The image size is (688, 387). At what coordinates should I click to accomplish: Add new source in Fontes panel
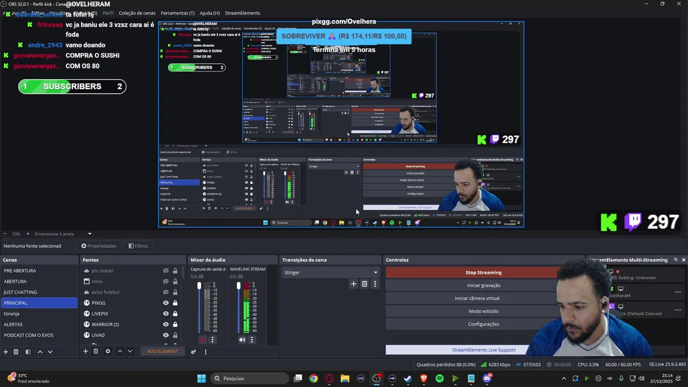click(x=85, y=352)
